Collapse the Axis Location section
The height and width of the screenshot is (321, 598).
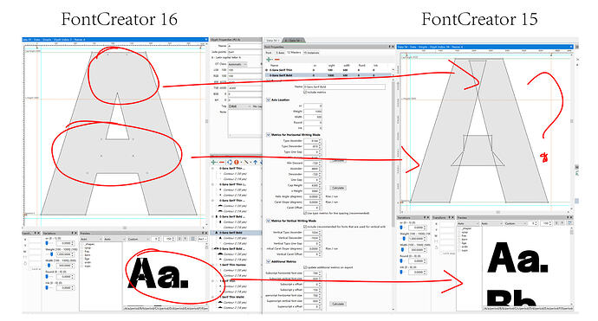pyautogui.click(x=268, y=100)
